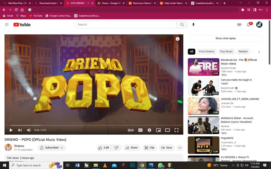
Task: Open the Create video icon
Action: tap(239, 25)
